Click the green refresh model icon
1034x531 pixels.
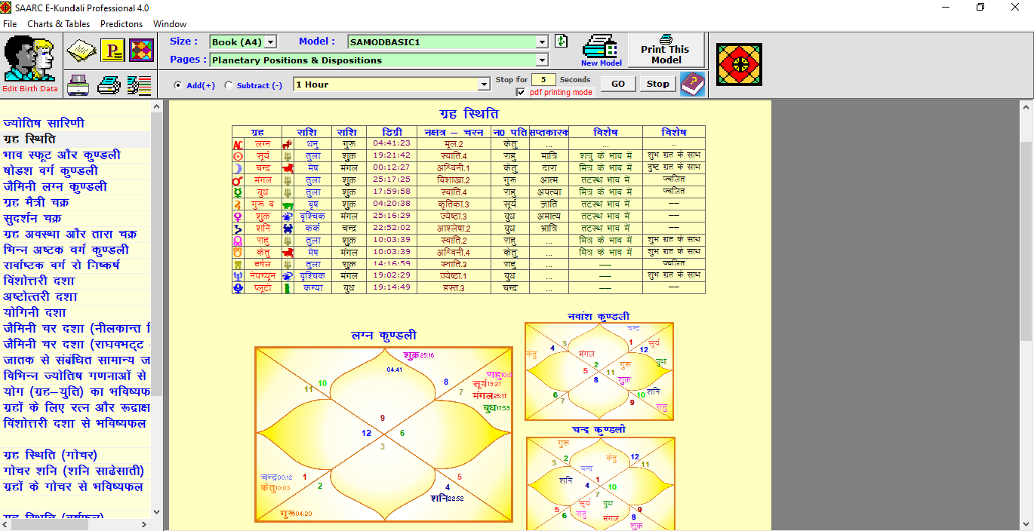click(x=561, y=41)
